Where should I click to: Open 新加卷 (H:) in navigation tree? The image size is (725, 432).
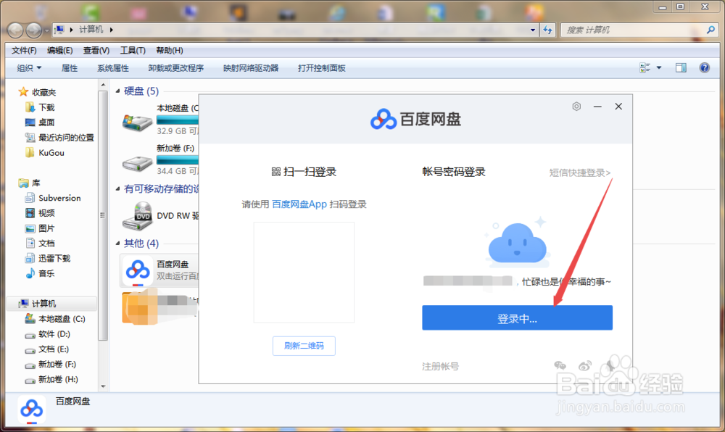(58, 379)
